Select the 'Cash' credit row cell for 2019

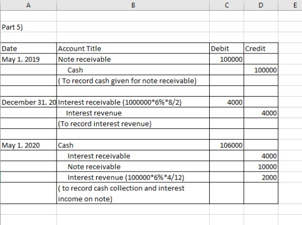[133, 70]
